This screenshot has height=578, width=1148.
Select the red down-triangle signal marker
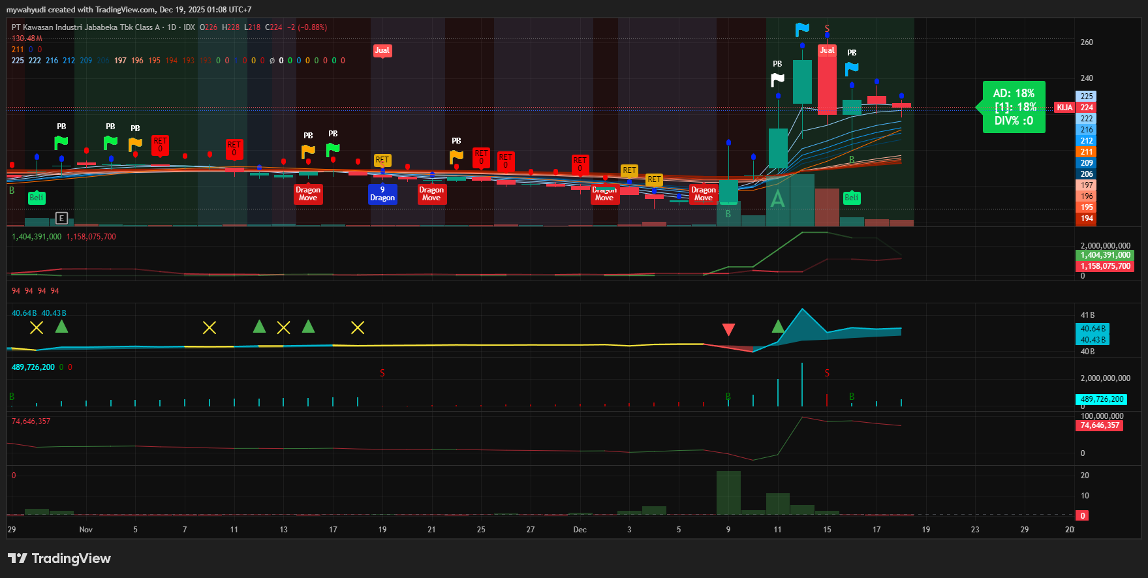(x=728, y=329)
